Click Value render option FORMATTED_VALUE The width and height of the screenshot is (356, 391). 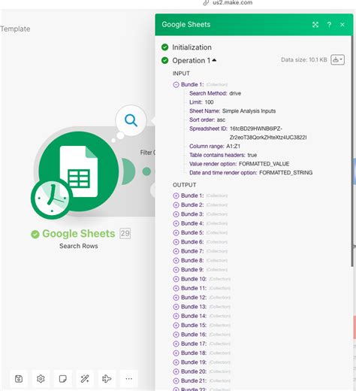(239, 164)
